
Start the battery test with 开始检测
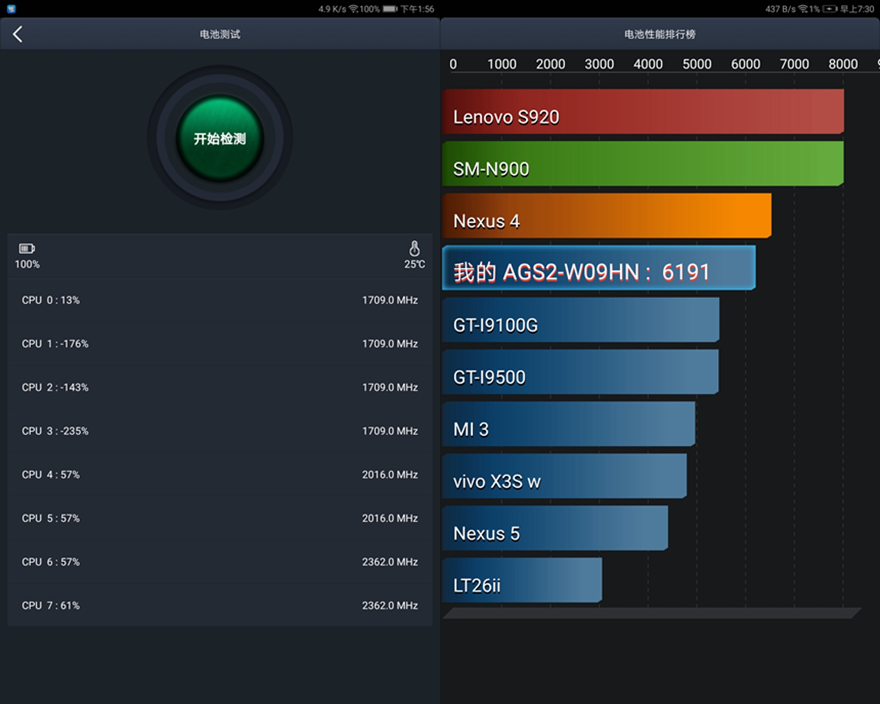click(220, 138)
